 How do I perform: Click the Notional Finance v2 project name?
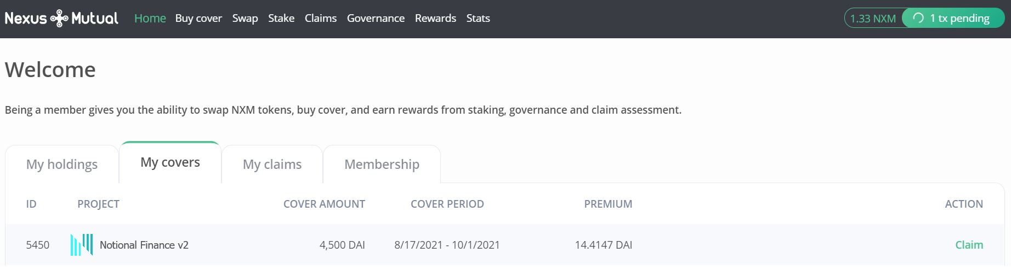(x=144, y=245)
